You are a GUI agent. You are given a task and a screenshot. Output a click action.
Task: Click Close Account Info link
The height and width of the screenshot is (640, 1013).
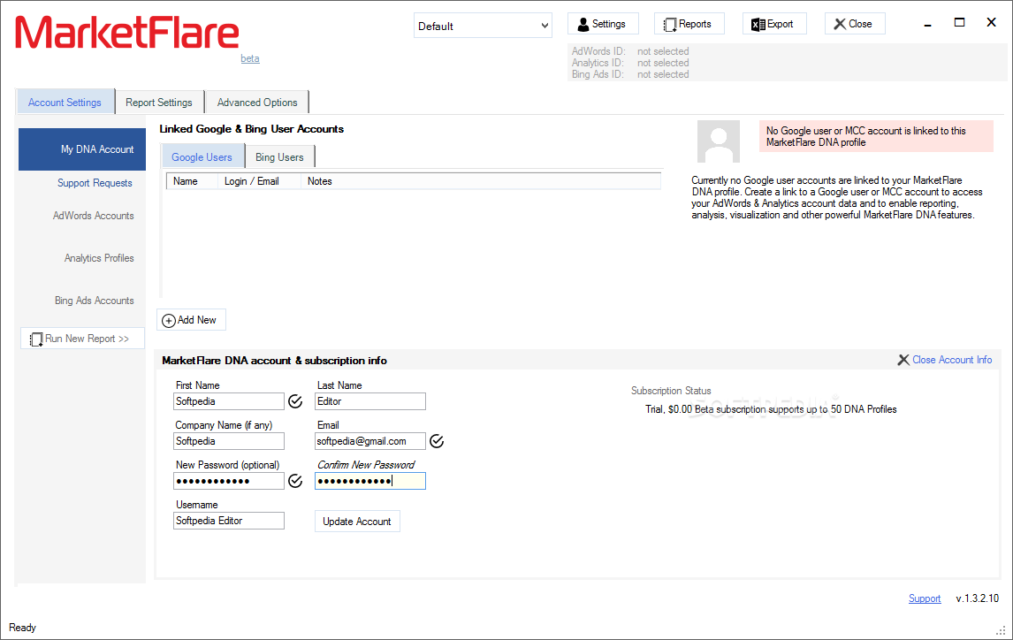(x=952, y=360)
